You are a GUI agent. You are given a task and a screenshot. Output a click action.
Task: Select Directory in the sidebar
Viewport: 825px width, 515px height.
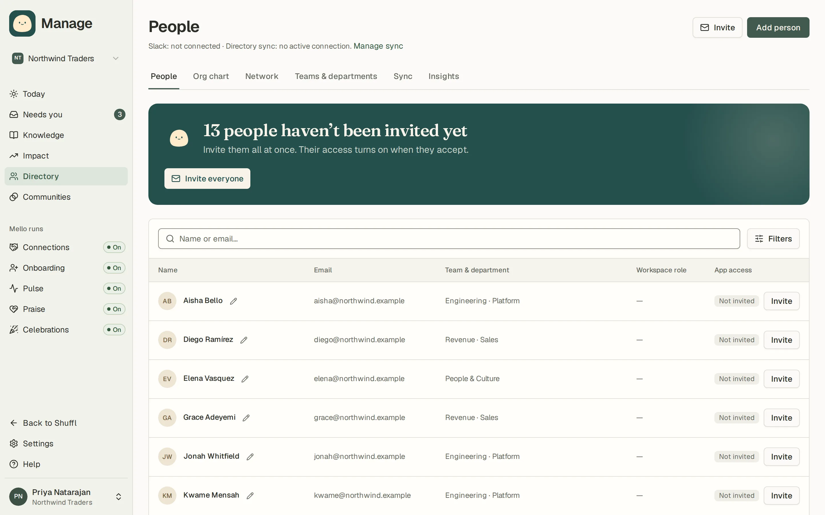[66, 177]
